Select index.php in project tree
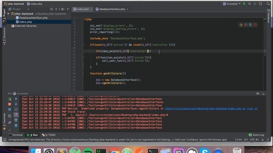 coord(26,22)
